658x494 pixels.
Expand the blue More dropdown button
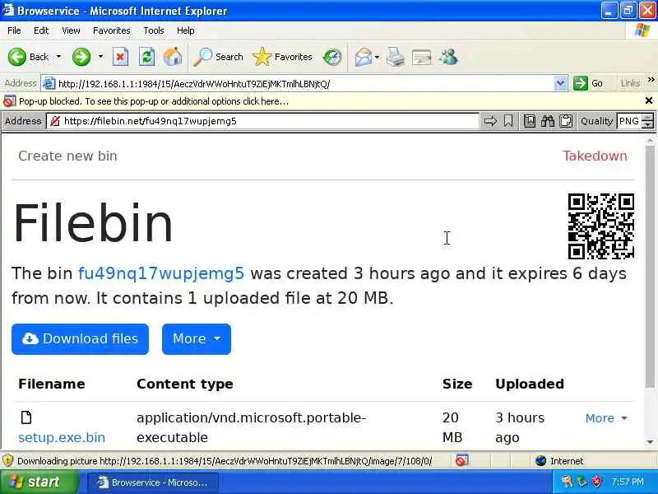tap(197, 339)
